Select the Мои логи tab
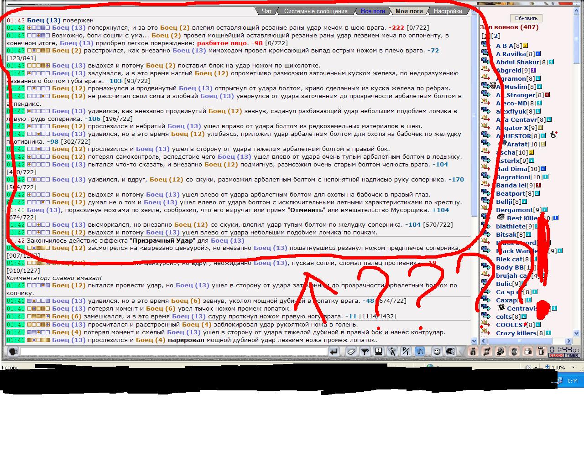This screenshot has height=467, width=584. click(x=409, y=11)
